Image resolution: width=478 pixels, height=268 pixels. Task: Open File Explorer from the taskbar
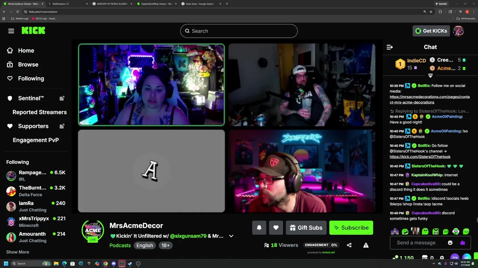[x=56, y=264]
